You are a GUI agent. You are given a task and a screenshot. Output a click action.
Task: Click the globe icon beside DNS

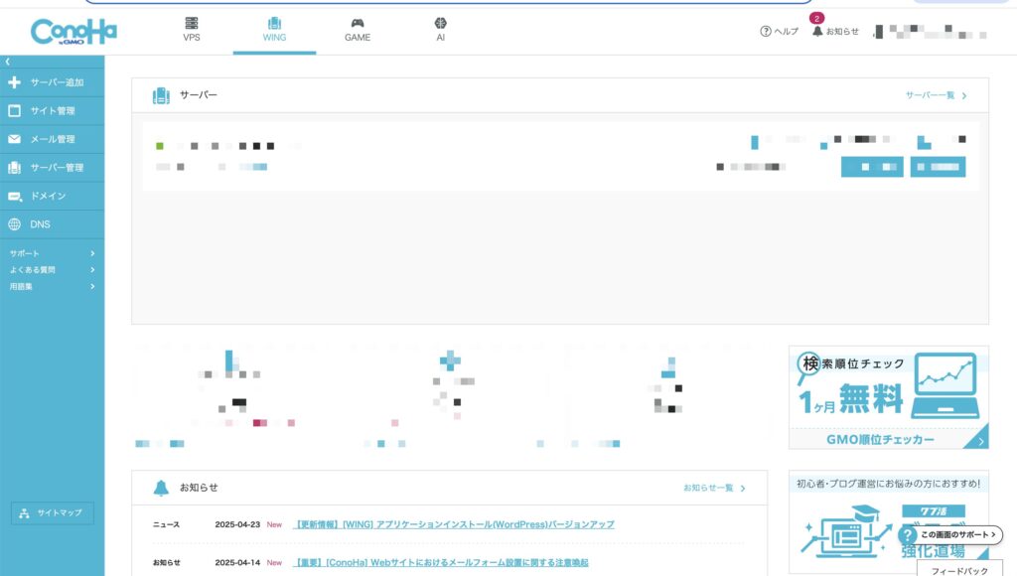(x=14, y=224)
